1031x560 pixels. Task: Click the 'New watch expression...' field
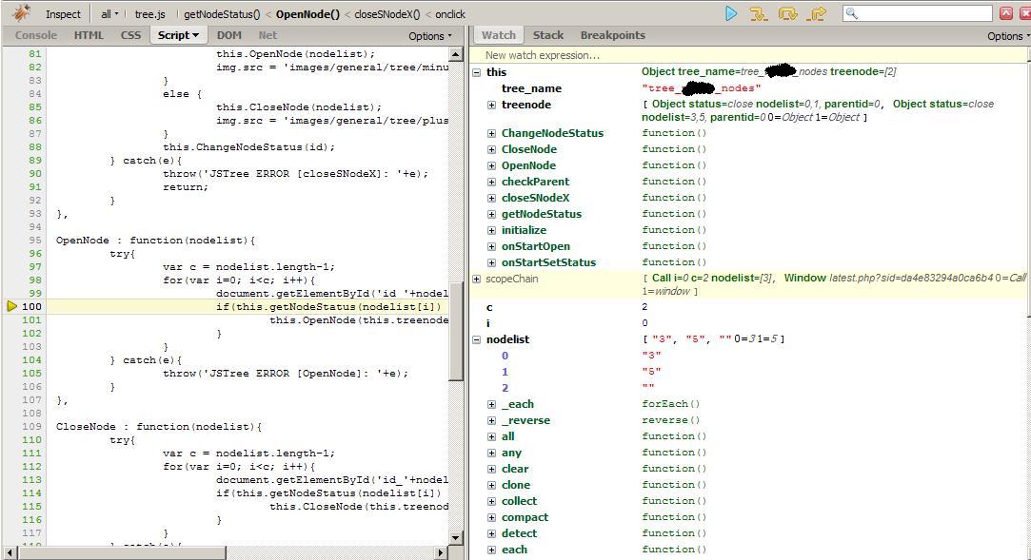click(543, 55)
